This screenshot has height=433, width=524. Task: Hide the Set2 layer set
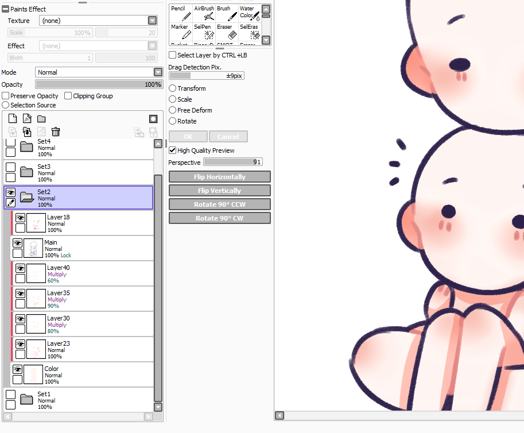[x=11, y=192]
